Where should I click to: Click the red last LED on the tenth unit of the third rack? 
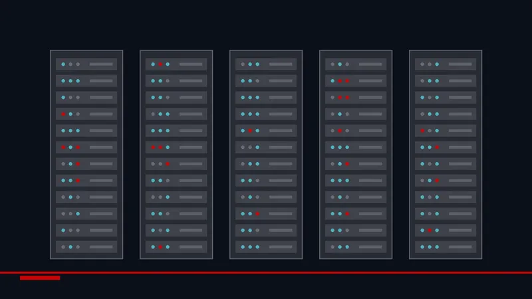tap(257, 213)
